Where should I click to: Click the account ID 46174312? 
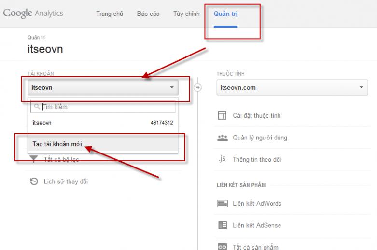(x=162, y=123)
